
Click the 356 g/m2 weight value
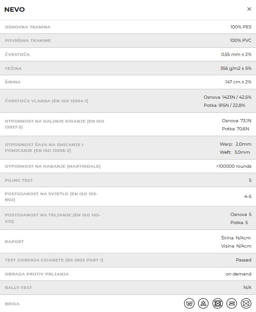[x=236, y=68]
